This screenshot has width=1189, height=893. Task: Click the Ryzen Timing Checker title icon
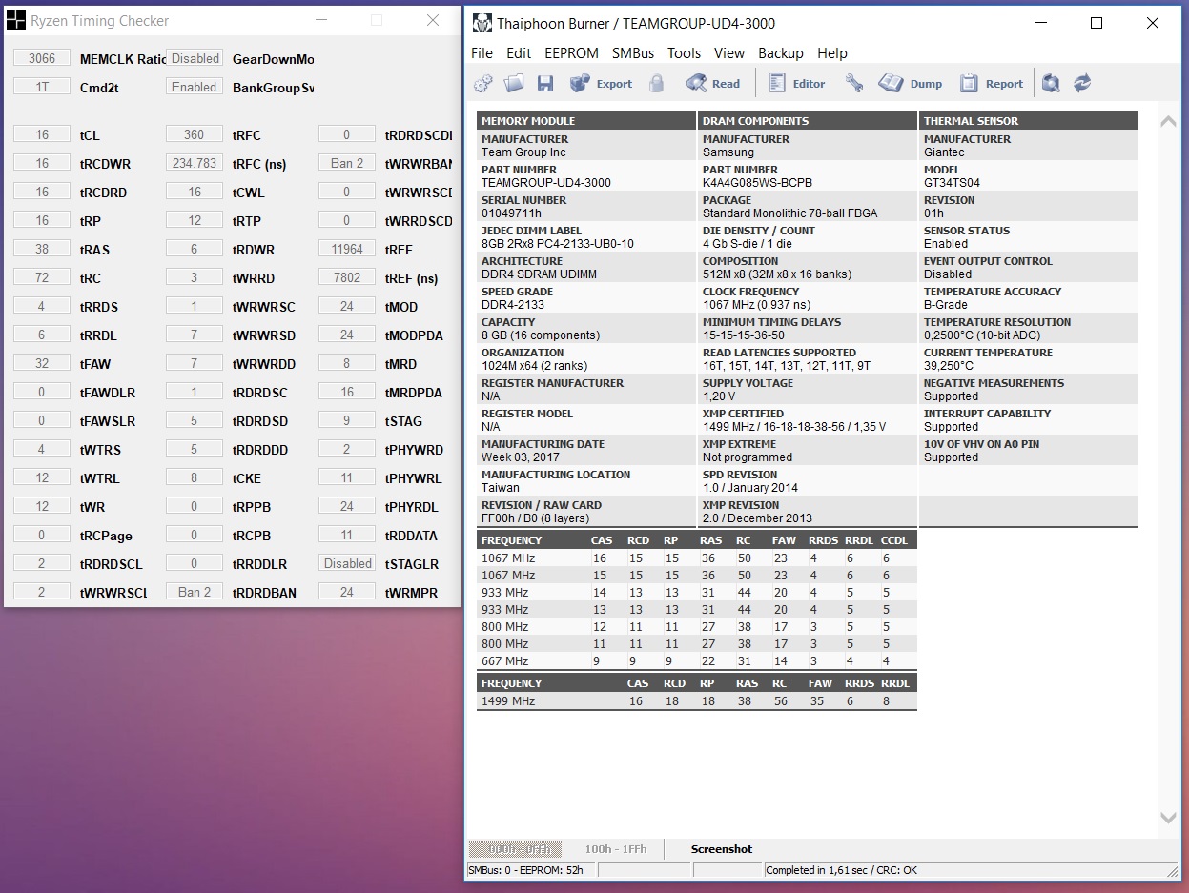pos(15,20)
